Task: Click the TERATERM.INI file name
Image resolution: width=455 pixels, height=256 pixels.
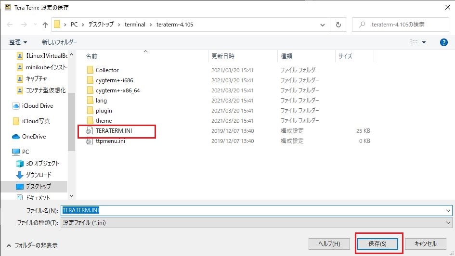Action: pyautogui.click(x=114, y=131)
